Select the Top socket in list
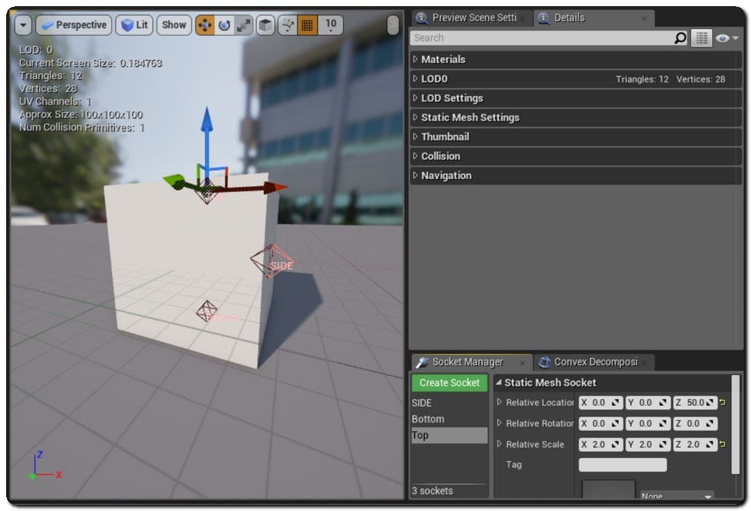 [x=449, y=436]
